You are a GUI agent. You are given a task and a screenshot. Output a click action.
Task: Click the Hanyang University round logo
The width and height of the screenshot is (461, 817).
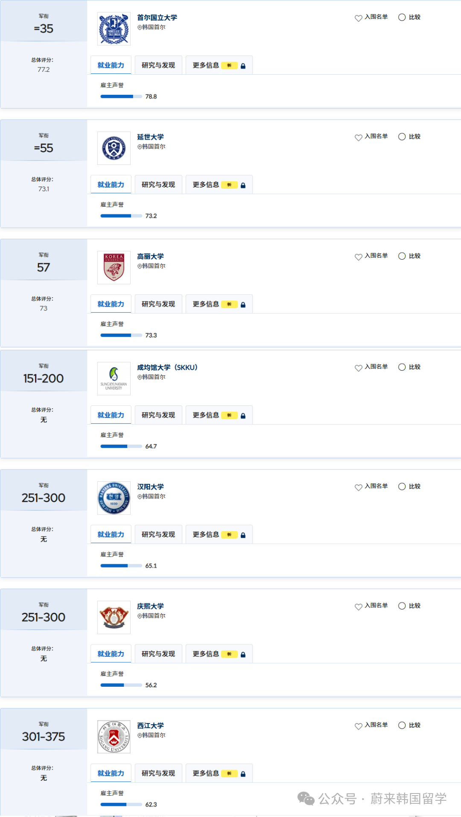point(114,498)
